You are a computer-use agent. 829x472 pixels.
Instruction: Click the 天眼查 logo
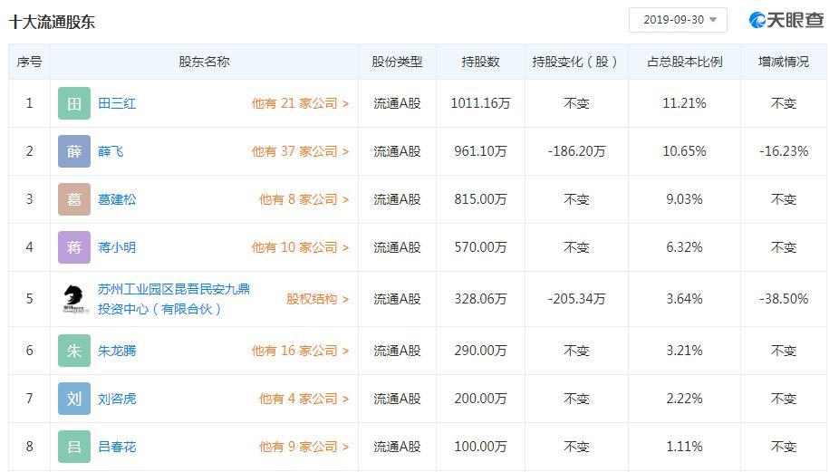(x=786, y=20)
